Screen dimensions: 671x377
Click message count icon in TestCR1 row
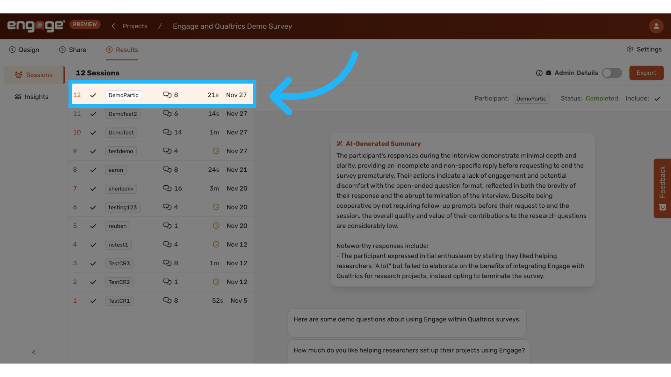coord(167,301)
